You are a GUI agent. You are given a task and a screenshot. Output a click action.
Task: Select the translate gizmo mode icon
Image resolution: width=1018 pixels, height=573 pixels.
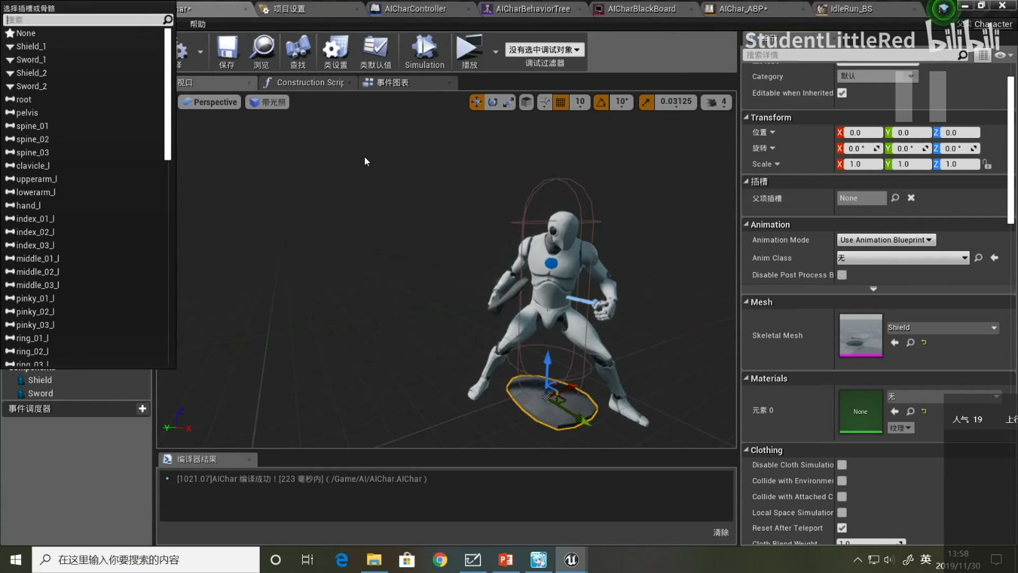click(x=477, y=102)
